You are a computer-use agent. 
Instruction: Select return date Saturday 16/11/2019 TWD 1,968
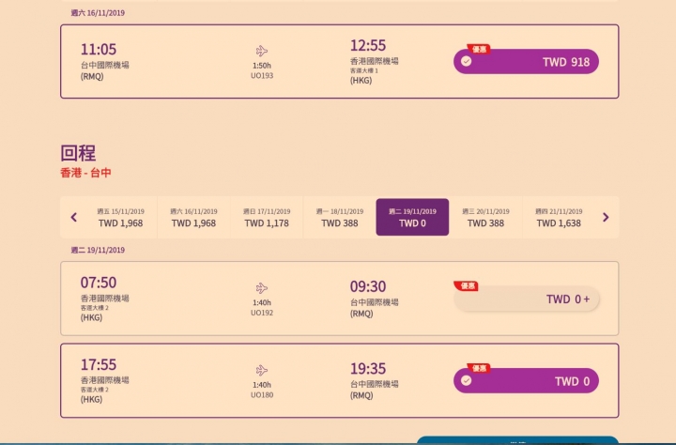(x=193, y=217)
